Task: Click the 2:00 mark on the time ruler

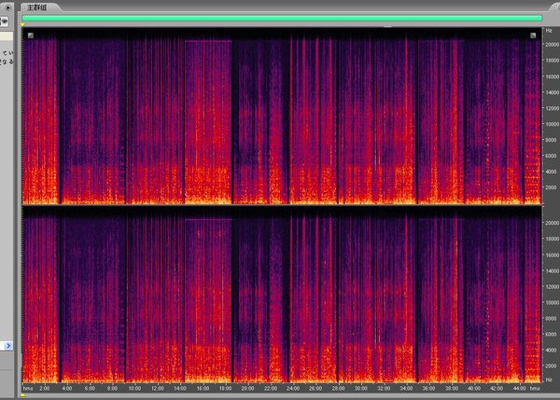Action: pos(44,388)
